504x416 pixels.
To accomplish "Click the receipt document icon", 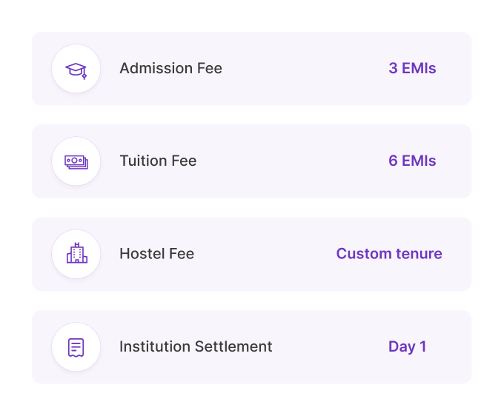I will coord(76,347).
